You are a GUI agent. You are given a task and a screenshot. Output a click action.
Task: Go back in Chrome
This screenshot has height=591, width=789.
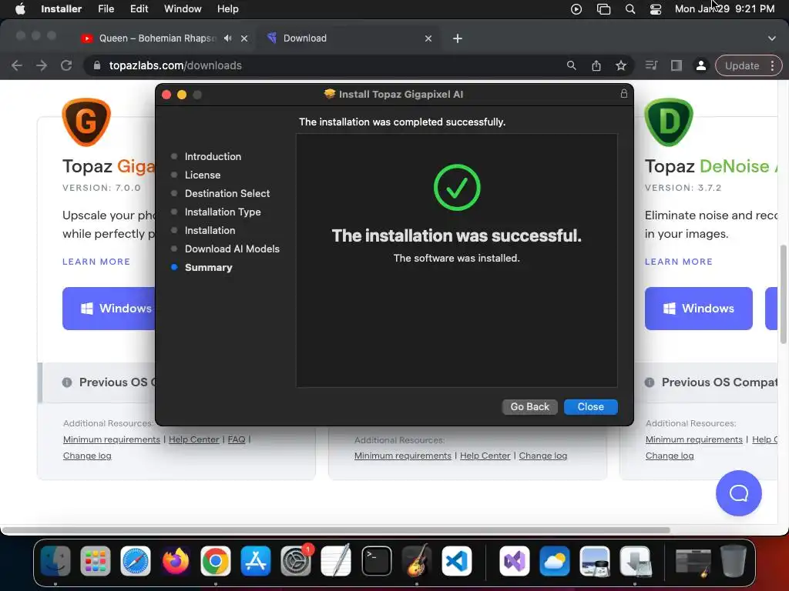17,65
